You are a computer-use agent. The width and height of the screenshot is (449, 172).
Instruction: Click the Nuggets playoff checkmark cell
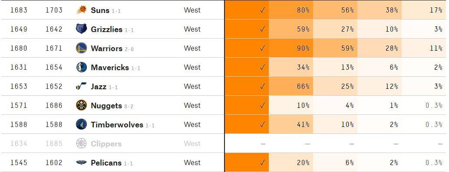(x=247, y=105)
